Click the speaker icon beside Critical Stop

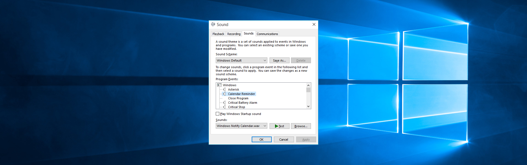[x=224, y=107]
